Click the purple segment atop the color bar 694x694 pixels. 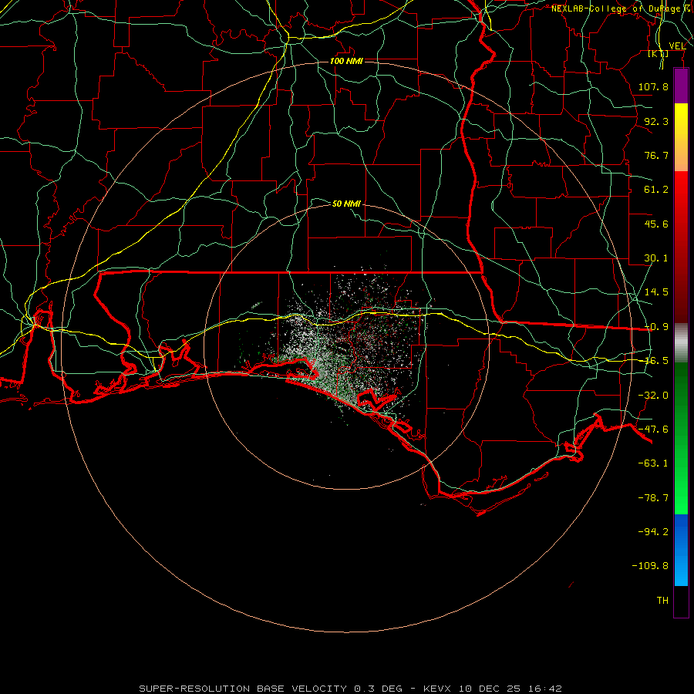tap(681, 86)
